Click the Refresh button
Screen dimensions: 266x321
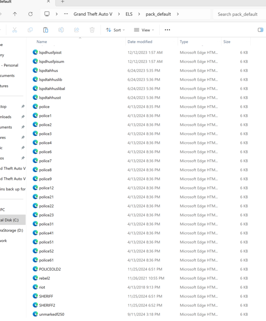30,14
